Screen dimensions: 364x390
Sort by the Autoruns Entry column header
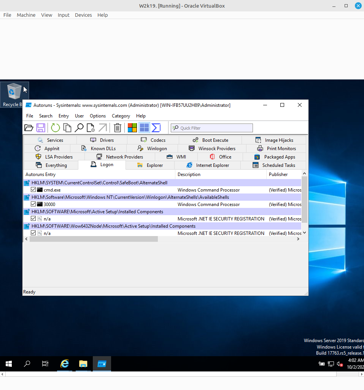click(x=99, y=174)
